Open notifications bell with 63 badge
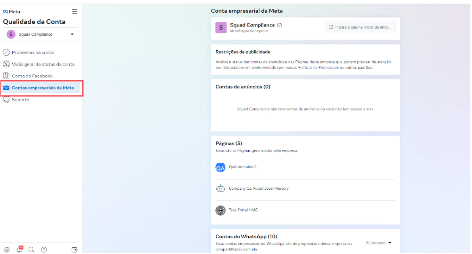 19,250
